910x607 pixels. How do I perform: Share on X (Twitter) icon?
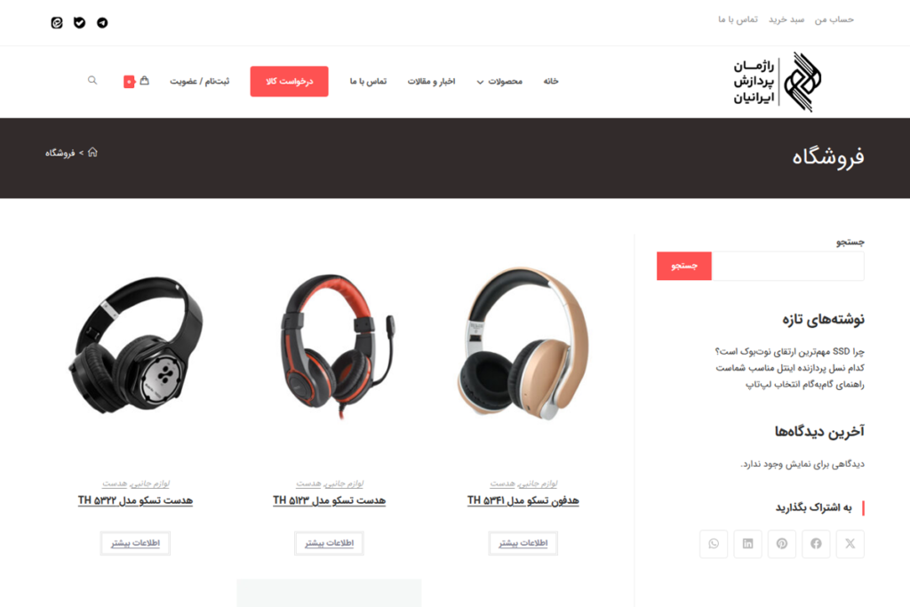click(x=850, y=544)
